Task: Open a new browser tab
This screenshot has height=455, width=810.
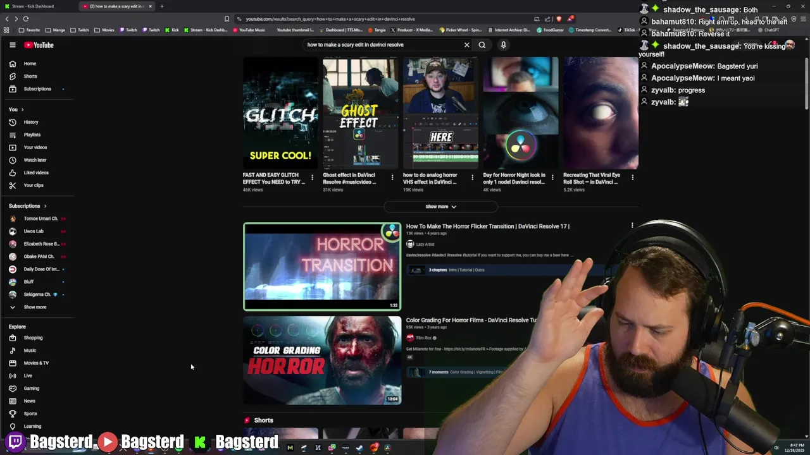Action: 162,6
